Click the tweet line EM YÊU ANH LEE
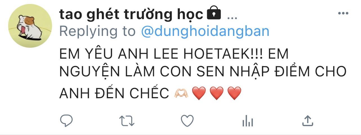 [x=174, y=54]
